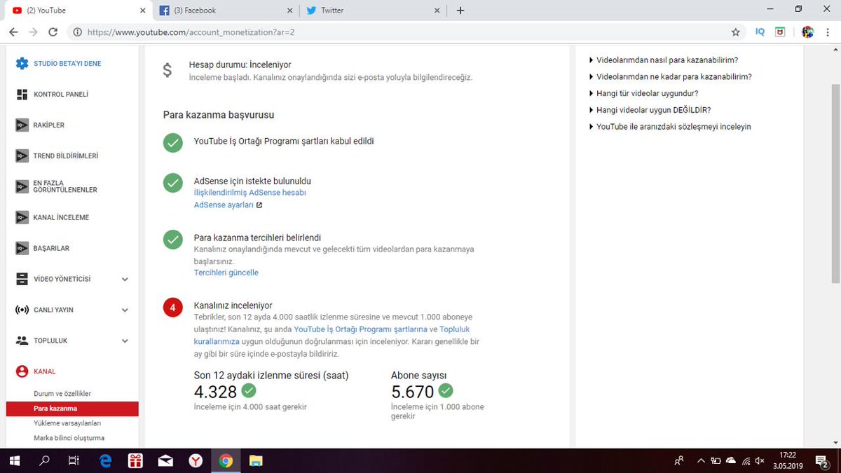Open the Windows Start menu
The width and height of the screenshot is (841, 473).
(x=14, y=460)
